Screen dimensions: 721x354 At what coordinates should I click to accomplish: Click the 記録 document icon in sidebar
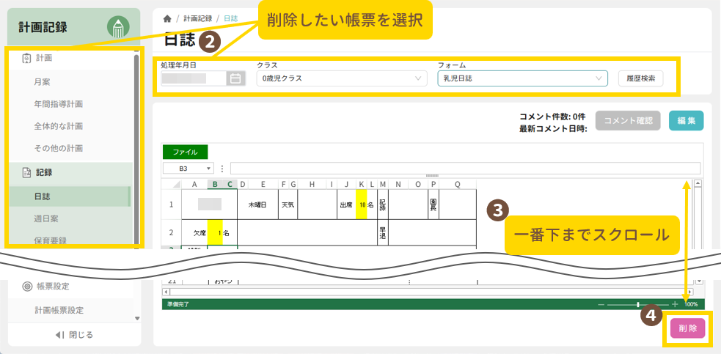point(26,172)
